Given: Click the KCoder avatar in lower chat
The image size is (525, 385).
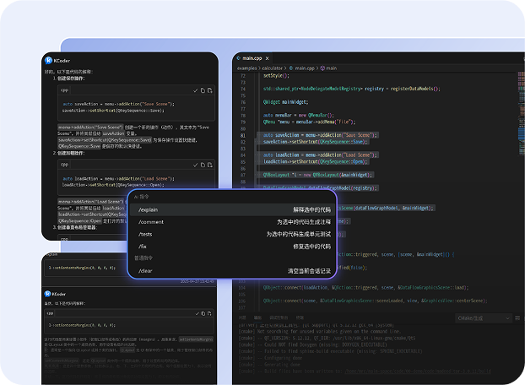Looking at the screenshot, I should (48, 296).
